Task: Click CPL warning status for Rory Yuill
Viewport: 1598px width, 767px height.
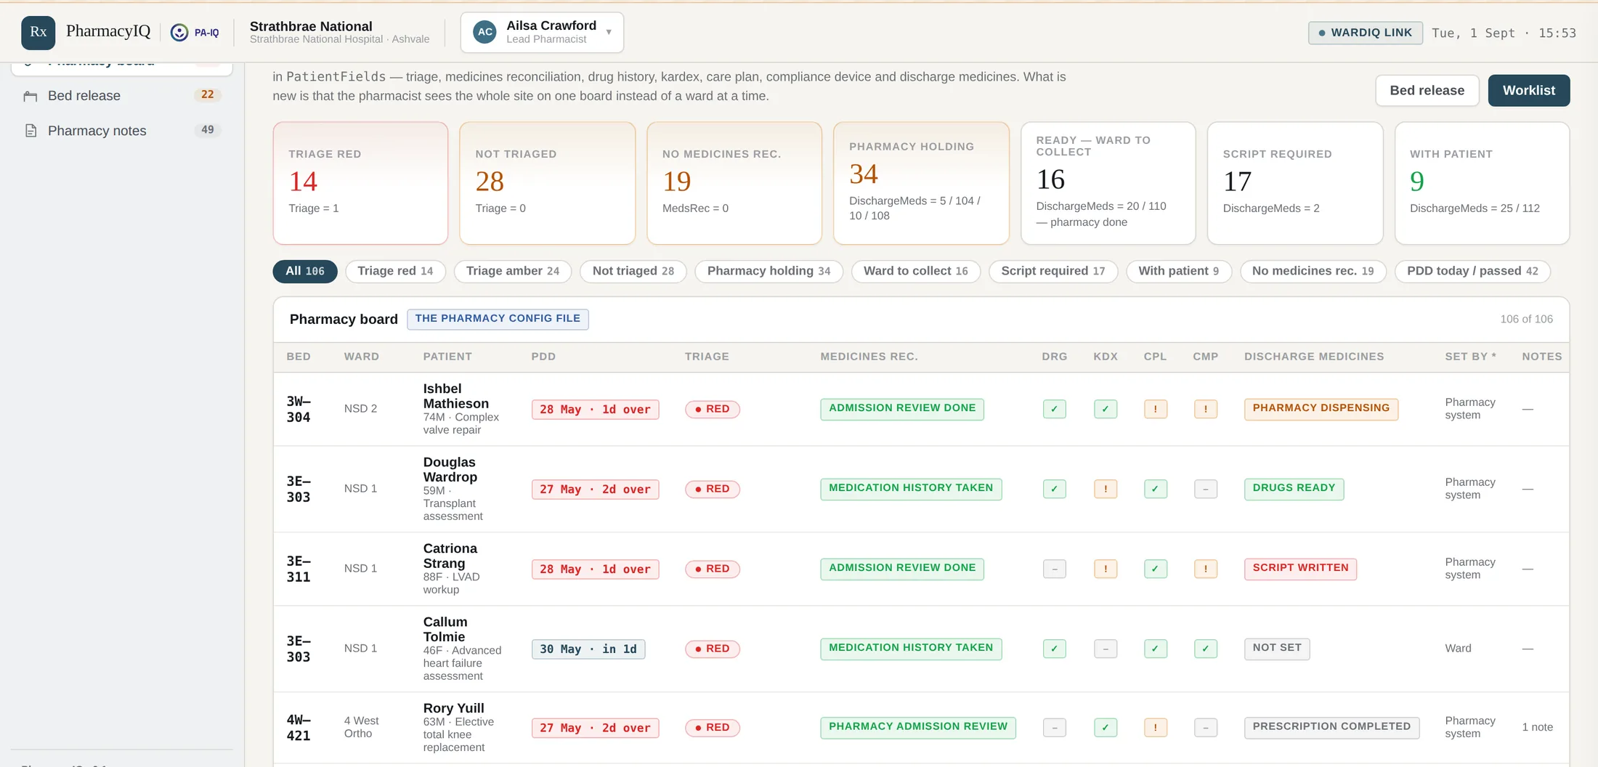Action: (x=1155, y=727)
